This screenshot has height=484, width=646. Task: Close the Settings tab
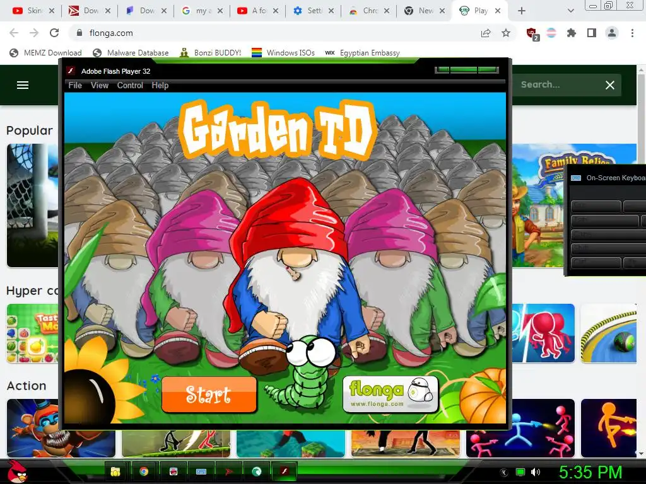pyautogui.click(x=331, y=11)
